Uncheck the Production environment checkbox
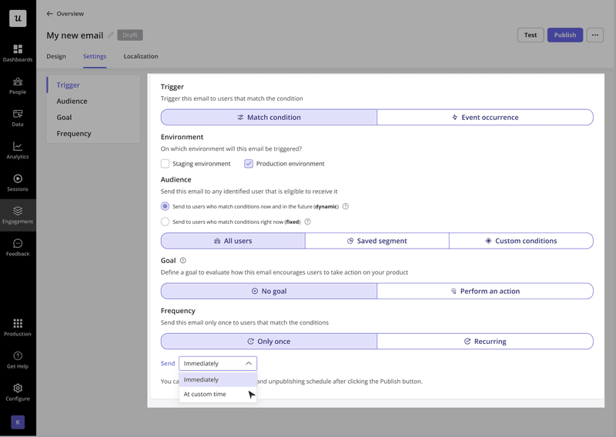Image resolution: width=616 pixels, height=437 pixels. tap(249, 164)
